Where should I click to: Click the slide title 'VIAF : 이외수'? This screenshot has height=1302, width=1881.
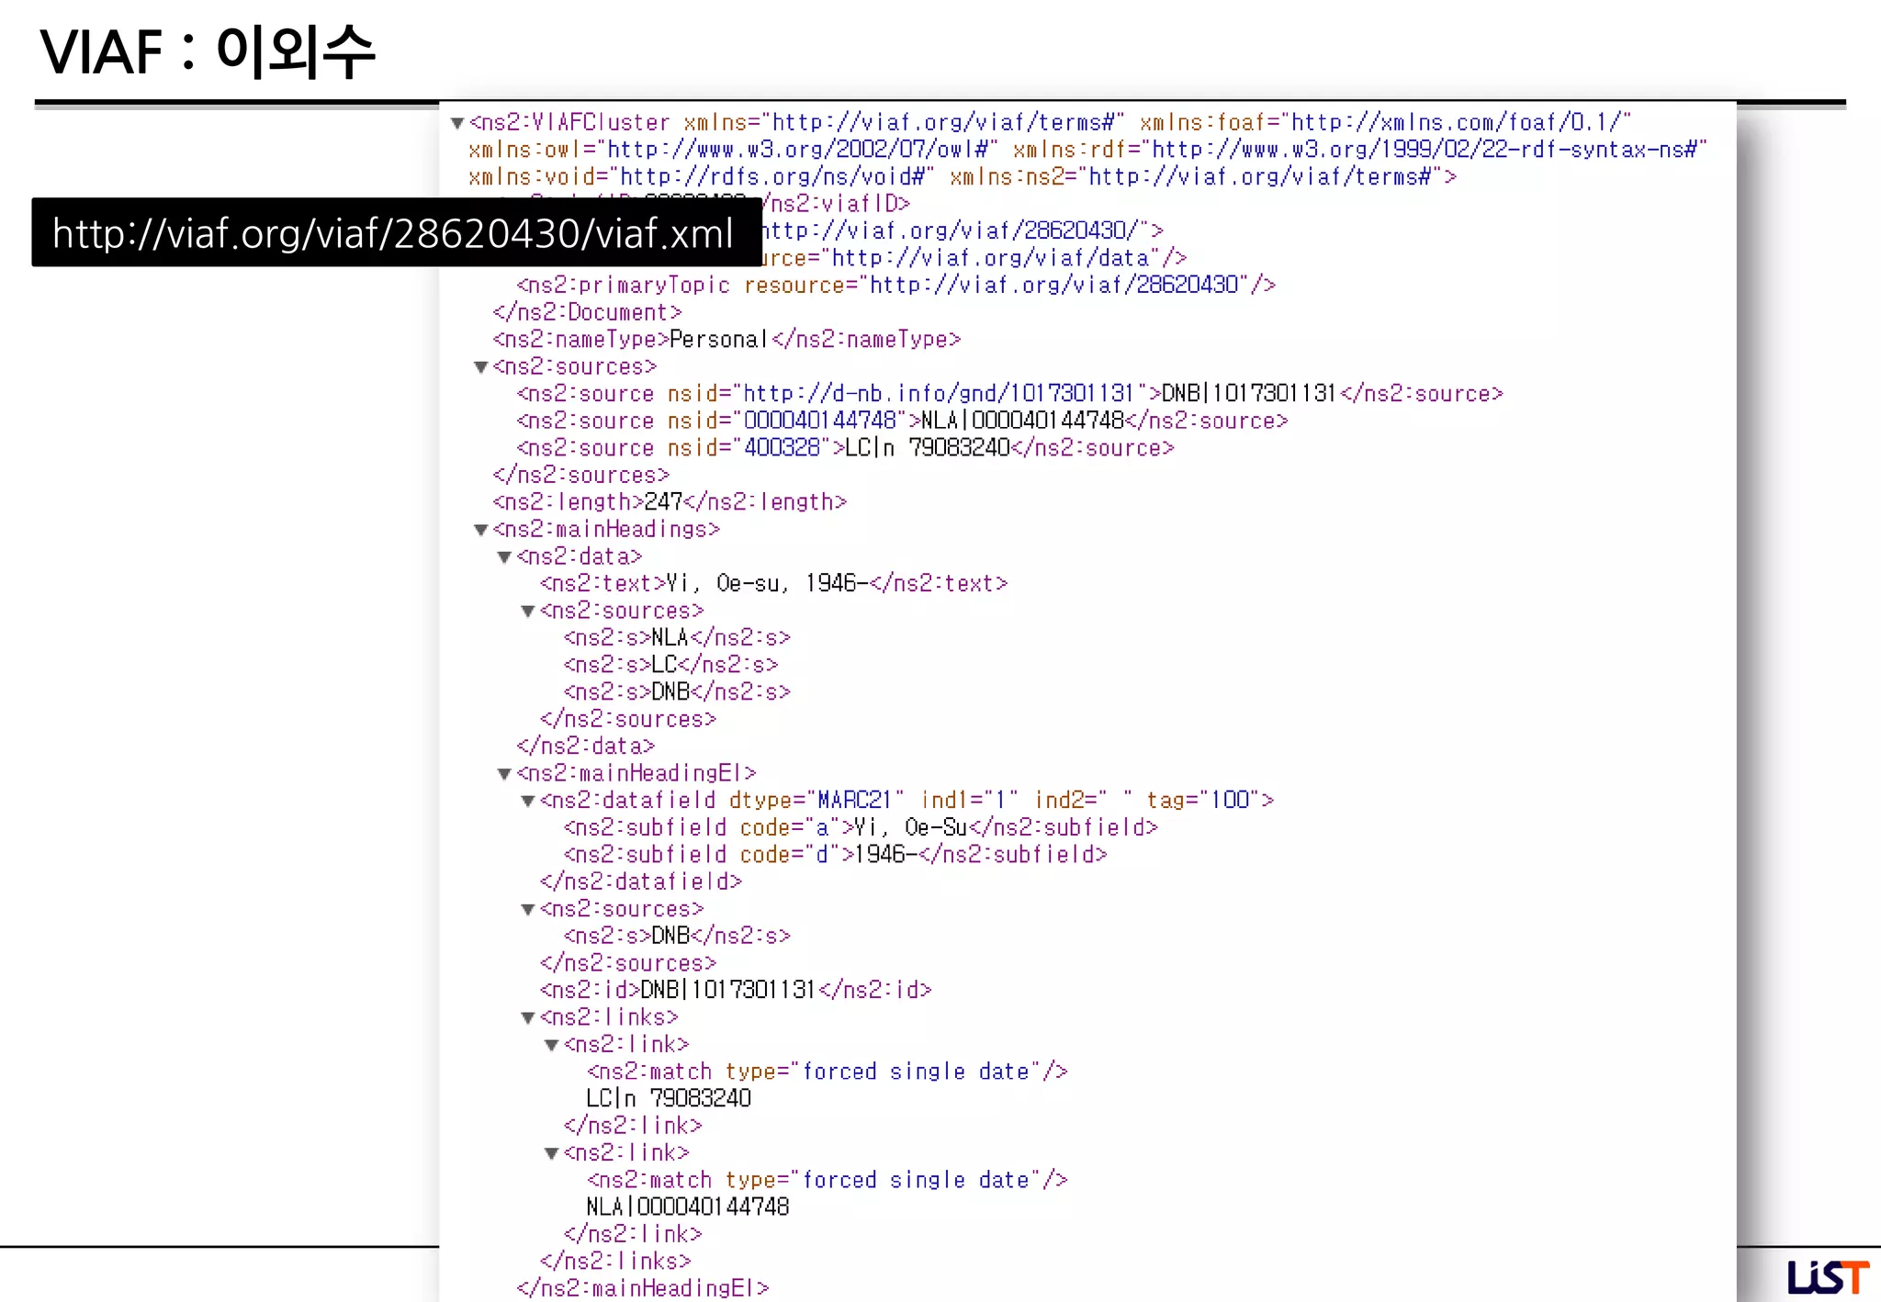point(208,51)
